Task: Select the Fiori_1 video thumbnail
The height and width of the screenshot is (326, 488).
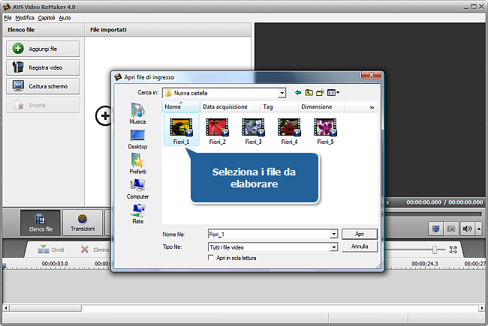Action: coord(182,131)
